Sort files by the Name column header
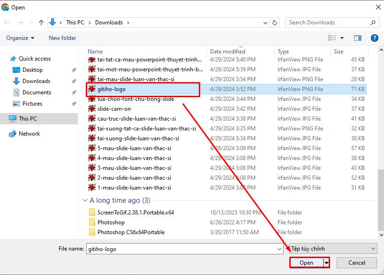 (x=96, y=52)
